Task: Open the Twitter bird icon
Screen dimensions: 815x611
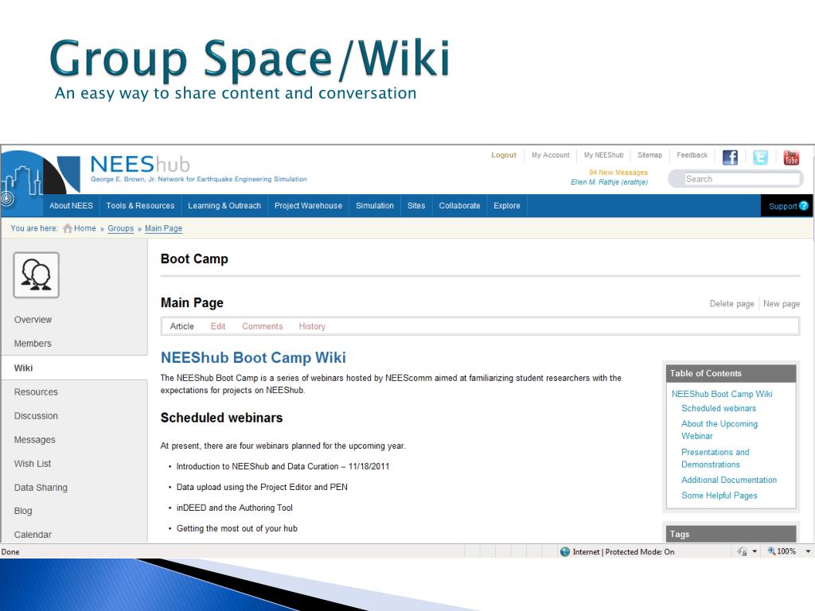Action: coord(760,158)
